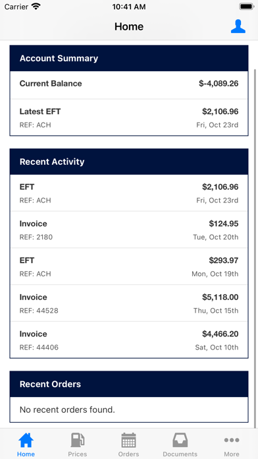Open the Latest EFT summary row

pyautogui.click(x=129, y=117)
